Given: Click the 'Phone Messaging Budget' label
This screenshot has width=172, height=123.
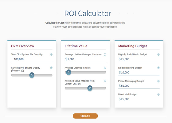Looking at the screenshot, I should [131, 81].
